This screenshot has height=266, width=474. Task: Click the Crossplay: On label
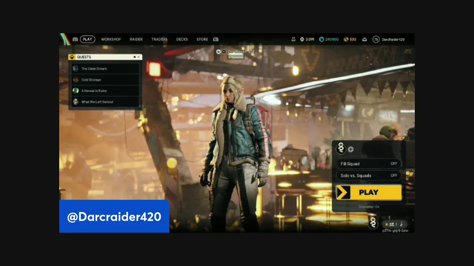pyautogui.click(x=369, y=207)
